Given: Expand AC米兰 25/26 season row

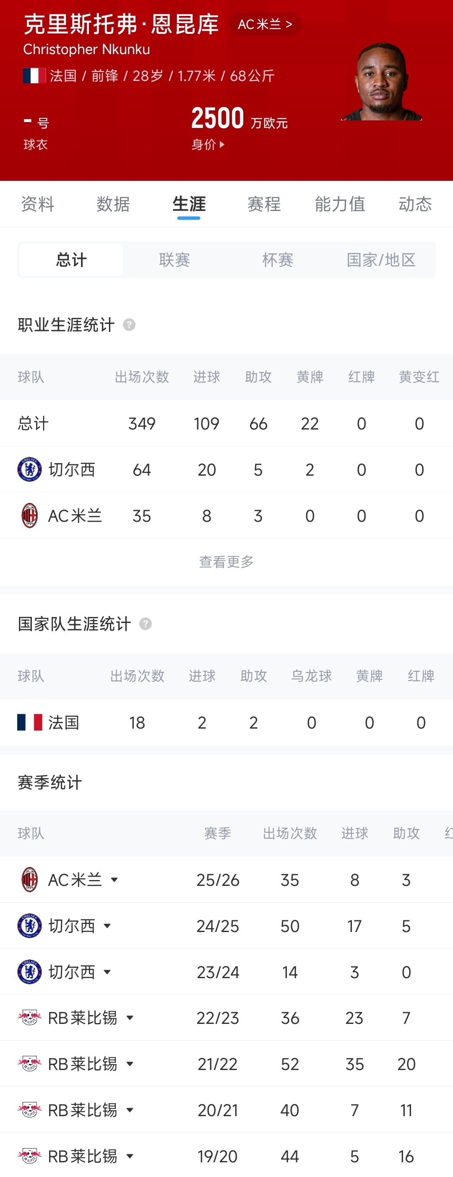Looking at the screenshot, I should pyautogui.click(x=114, y=880).
